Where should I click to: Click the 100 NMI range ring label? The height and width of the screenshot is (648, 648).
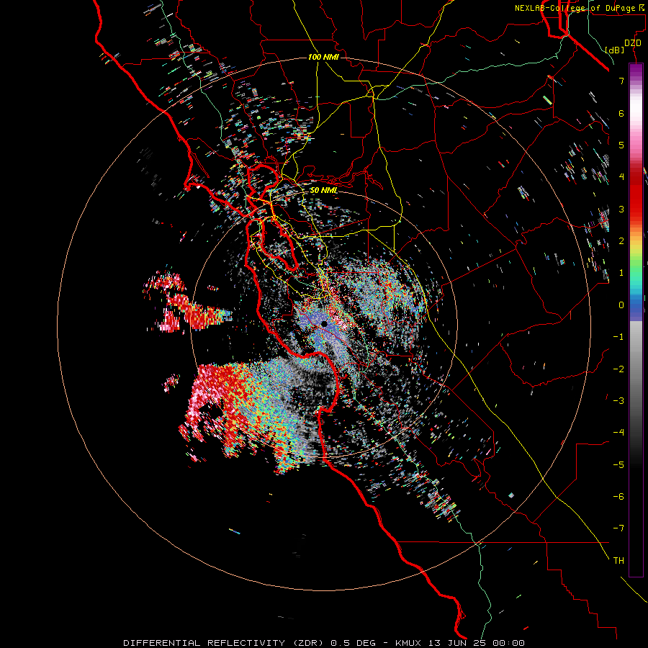click(323, 57)
